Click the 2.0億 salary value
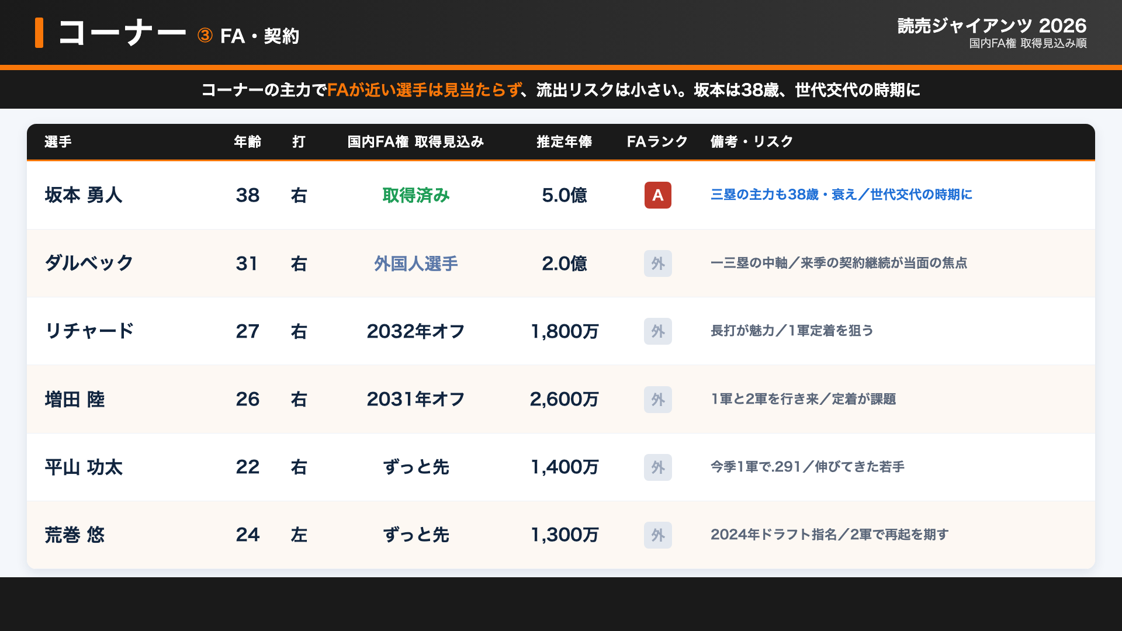 click(565, 264)
